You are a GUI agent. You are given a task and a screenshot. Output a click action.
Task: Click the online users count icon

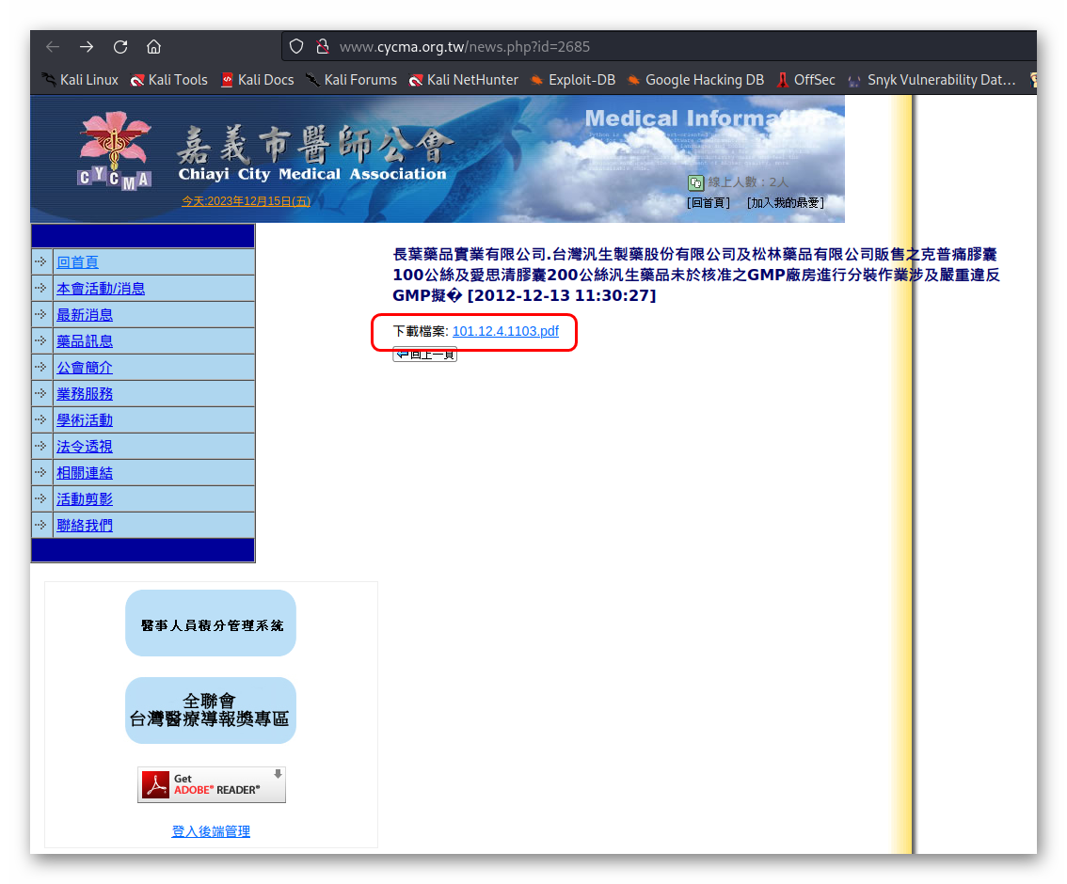(x=695, y=182)
